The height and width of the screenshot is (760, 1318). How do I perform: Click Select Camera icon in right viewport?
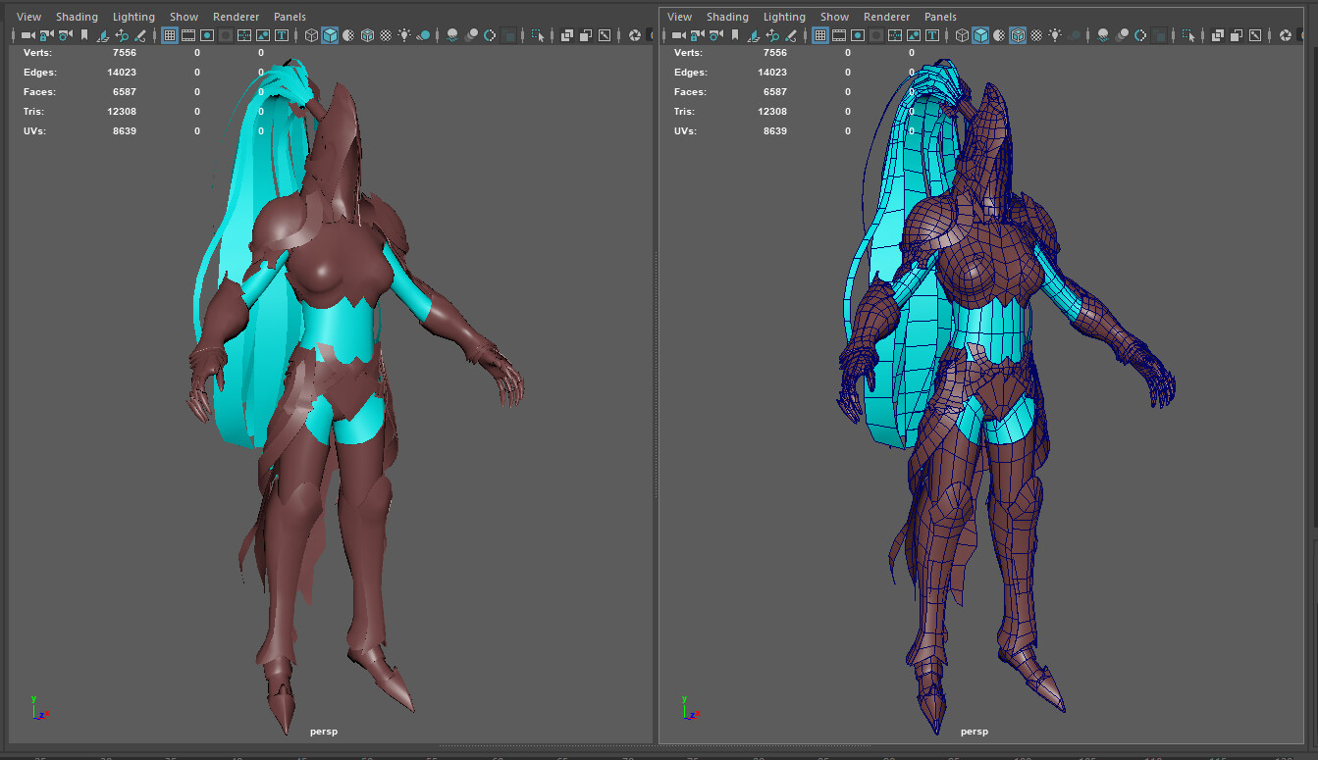point(678,35)
